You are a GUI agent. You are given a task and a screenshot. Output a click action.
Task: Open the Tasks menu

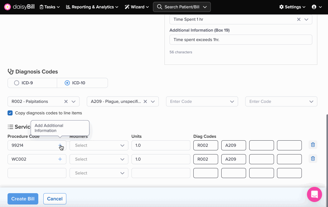[x=50, y=7]
